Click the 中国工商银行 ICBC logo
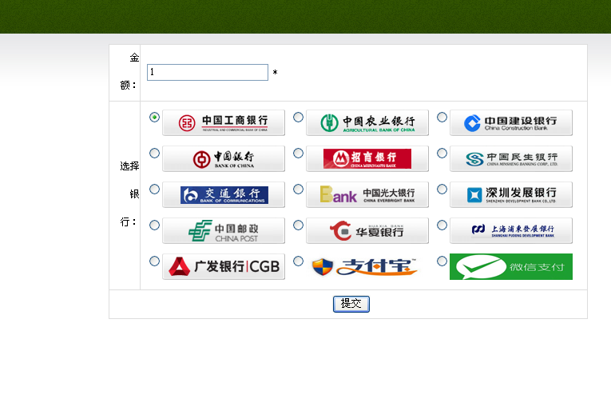The height and width of the screenshot is (419, 611). pyautogui.click(x=224, y=122)
